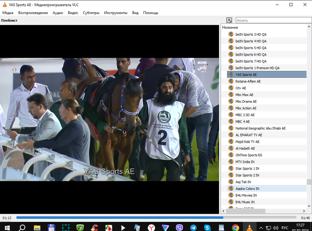Open the Субтитры menu
Viewport: 312px width, 231px height.
click(x=91, y=13)
